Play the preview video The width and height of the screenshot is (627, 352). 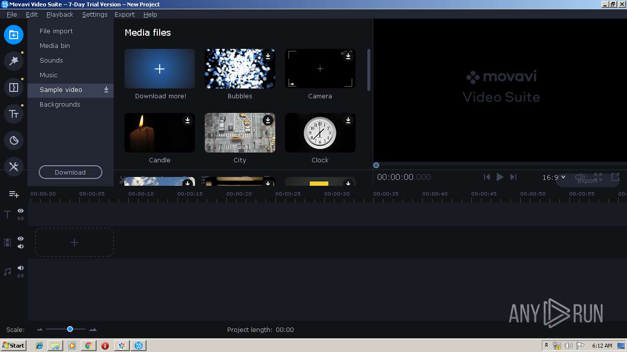click(x=500, y=177)
